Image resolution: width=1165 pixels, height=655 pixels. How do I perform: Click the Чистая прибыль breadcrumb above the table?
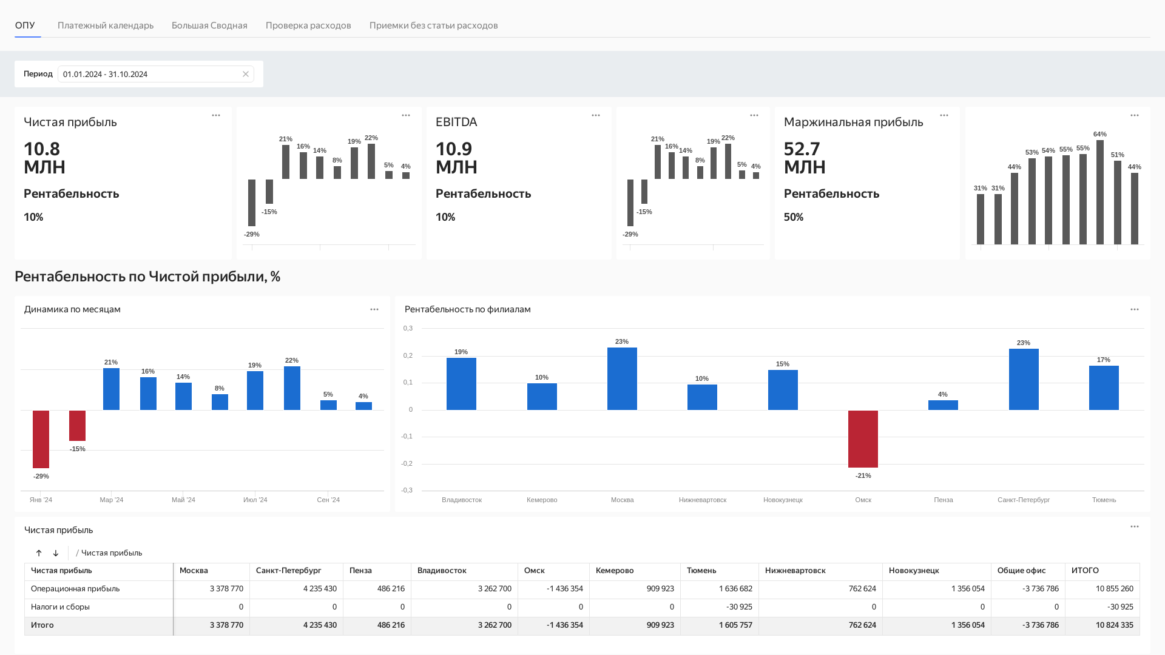(x=112, y=553)
